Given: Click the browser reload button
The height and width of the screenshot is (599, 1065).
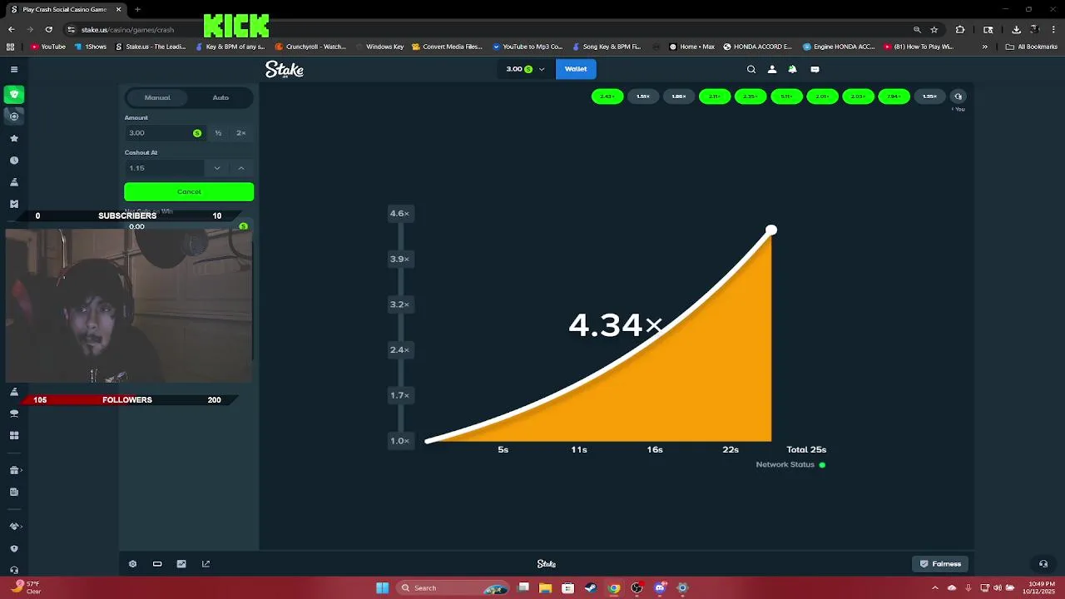Looking at the screenshot, I should pyautogui.click(x=48, y=29).
